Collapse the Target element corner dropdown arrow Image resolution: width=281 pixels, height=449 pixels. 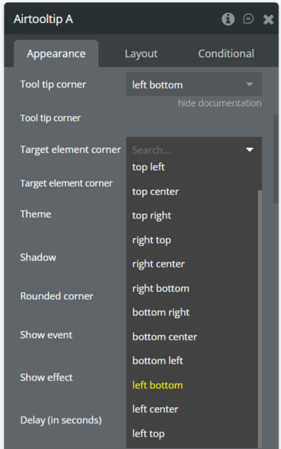(250, 149)
